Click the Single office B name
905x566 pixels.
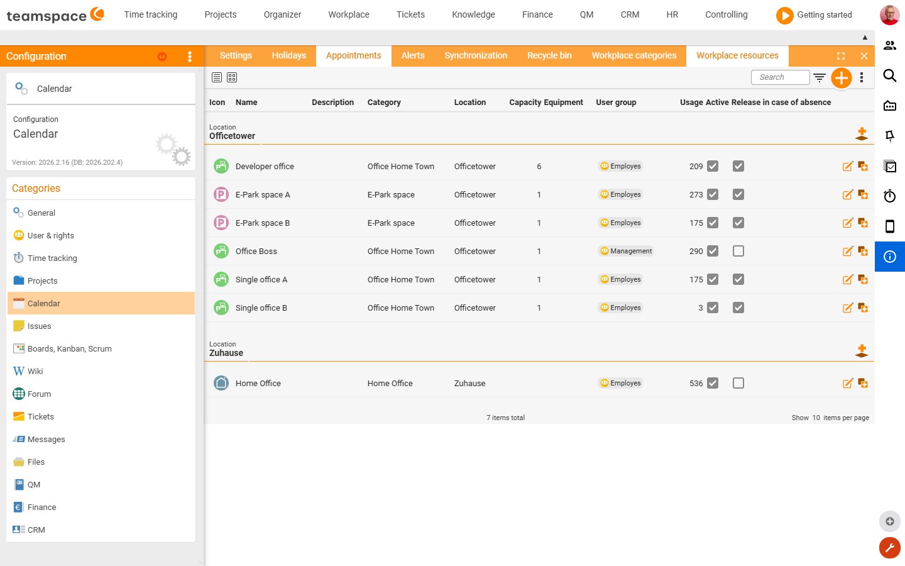261,308
